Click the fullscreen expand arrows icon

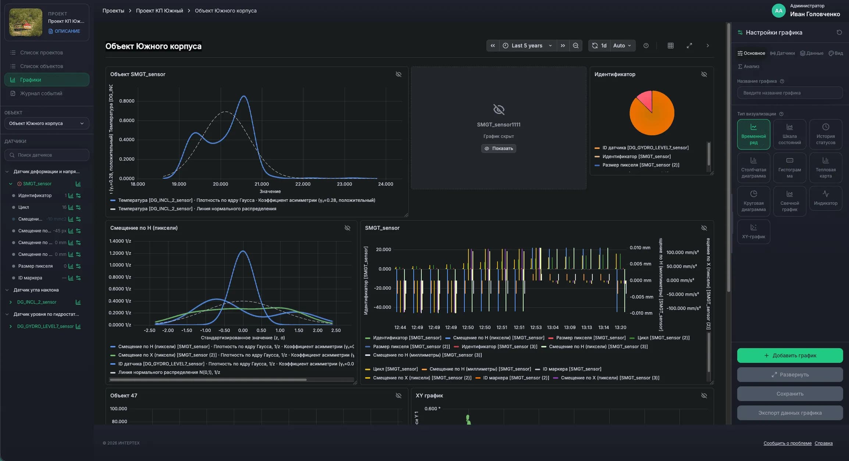click(x=689, y=46)
